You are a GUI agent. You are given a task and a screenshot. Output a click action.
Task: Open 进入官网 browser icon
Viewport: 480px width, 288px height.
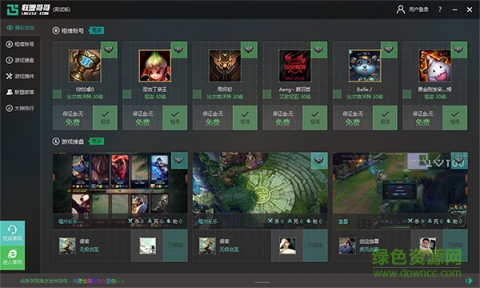(13, 257)
